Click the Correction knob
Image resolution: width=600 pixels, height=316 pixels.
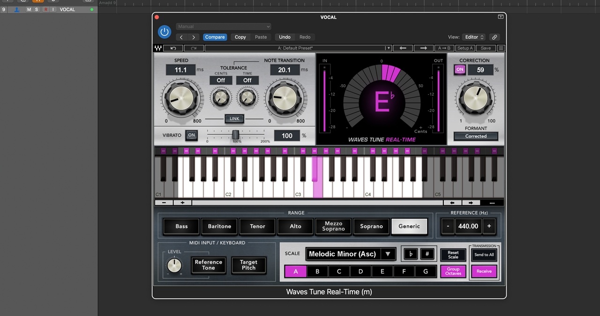click(475, 97)
